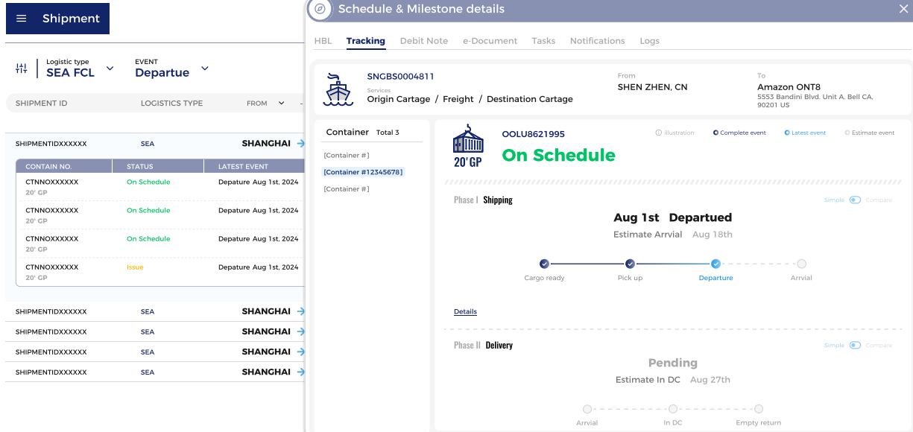Toggle Simple/Compare switch in Delivery phase
The image size is (913, 432).
[854, 345]
